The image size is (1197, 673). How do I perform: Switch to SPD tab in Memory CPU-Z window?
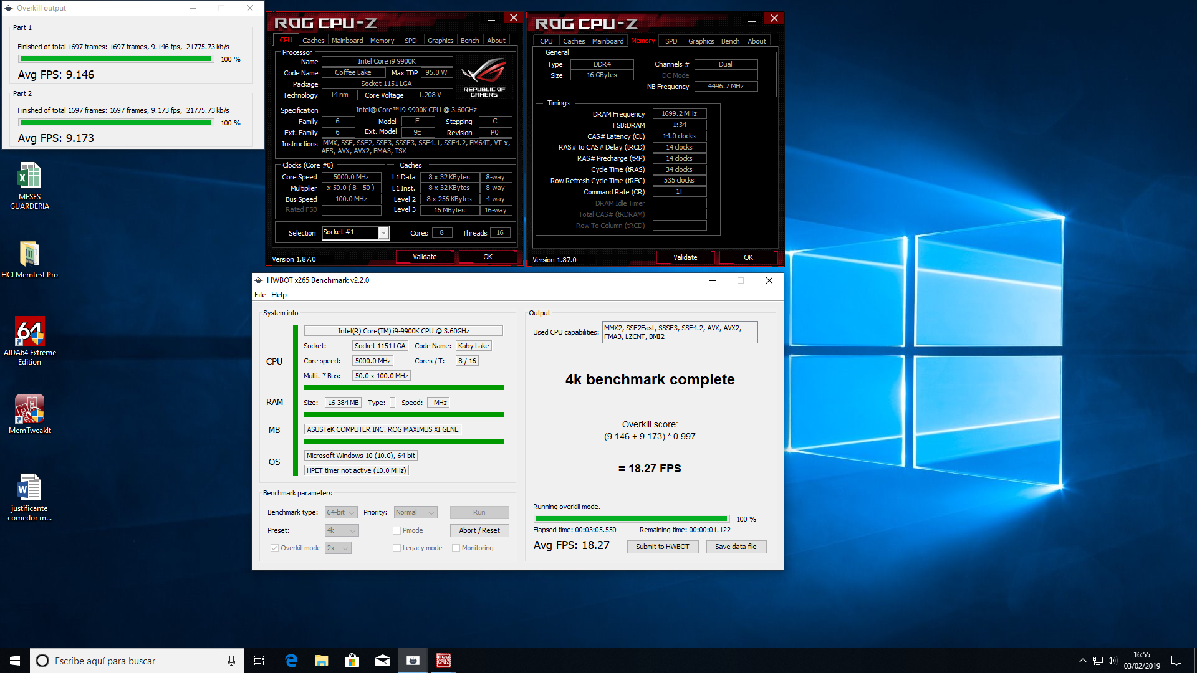click(671, 41)
